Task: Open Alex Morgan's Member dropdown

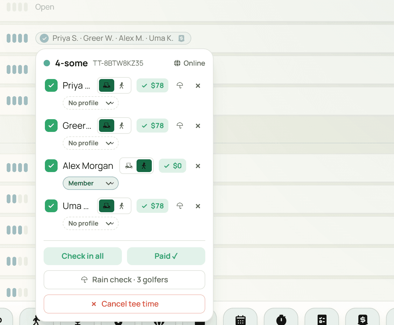Action: (91, 183)
